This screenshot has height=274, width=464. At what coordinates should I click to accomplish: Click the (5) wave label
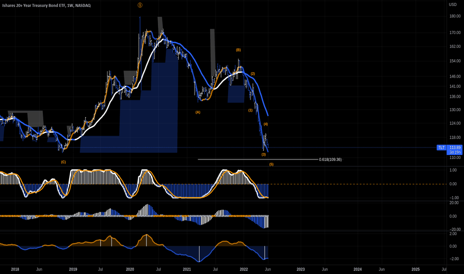(x=271, y=164)
